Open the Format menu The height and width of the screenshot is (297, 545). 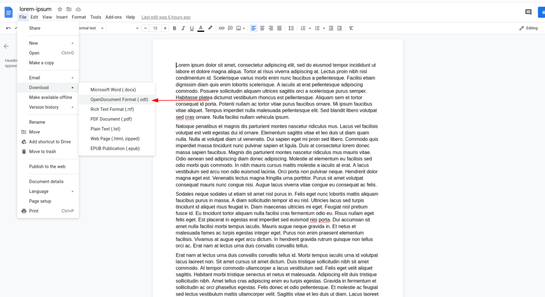79,17
